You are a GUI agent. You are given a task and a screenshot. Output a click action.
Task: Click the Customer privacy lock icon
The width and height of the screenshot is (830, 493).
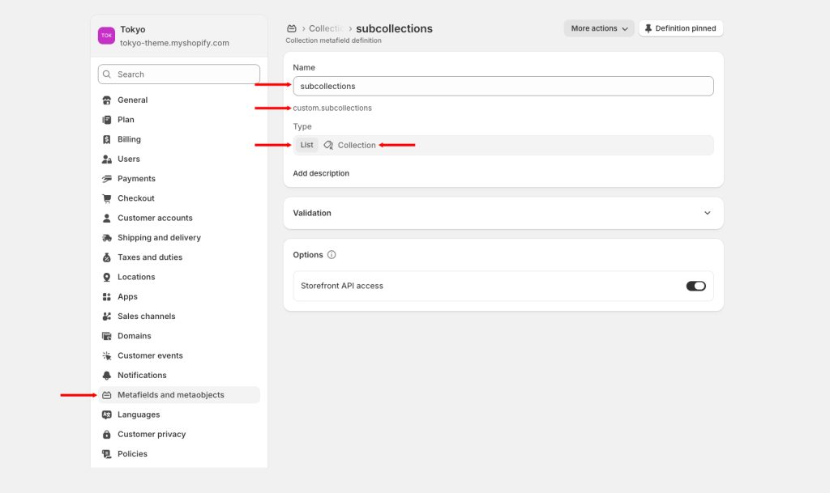pyautogui.click(x=106, y=435)
